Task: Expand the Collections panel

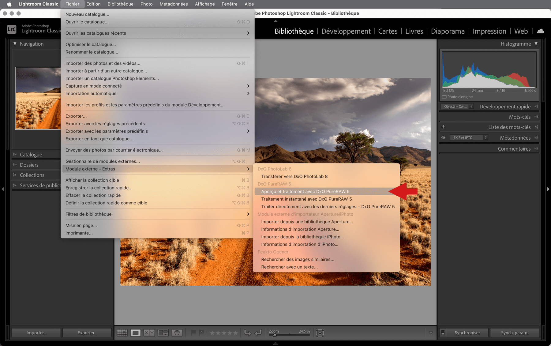Action: (14, 175)
